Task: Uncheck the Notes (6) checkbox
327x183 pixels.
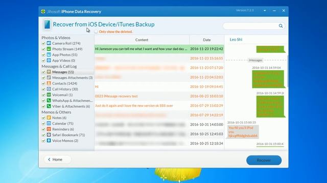Action: point(43,117)
